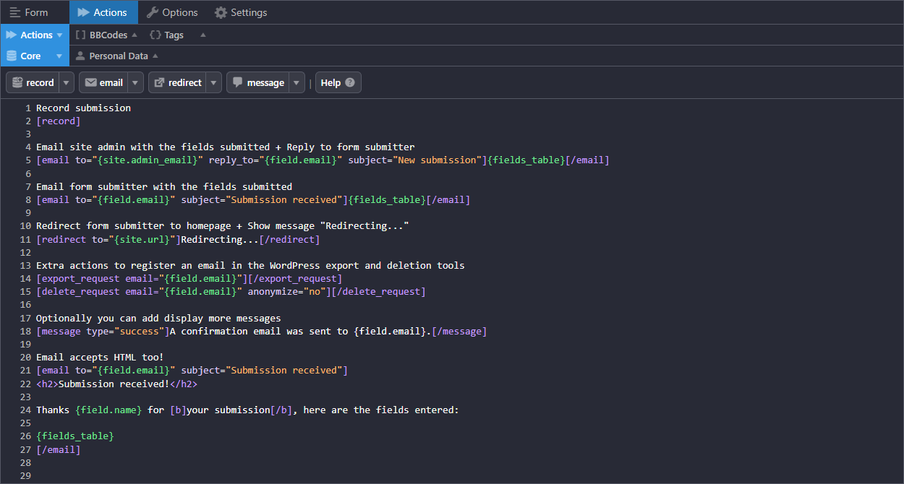Open the record button dropdown arrow
Viewport: 904px width, 484px height.
point(65,82)
